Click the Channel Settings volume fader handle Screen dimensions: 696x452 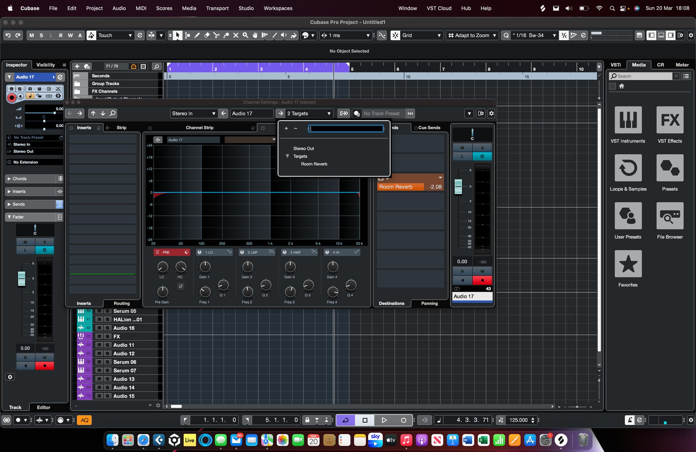pyautogui.click(x=458, y=186)
